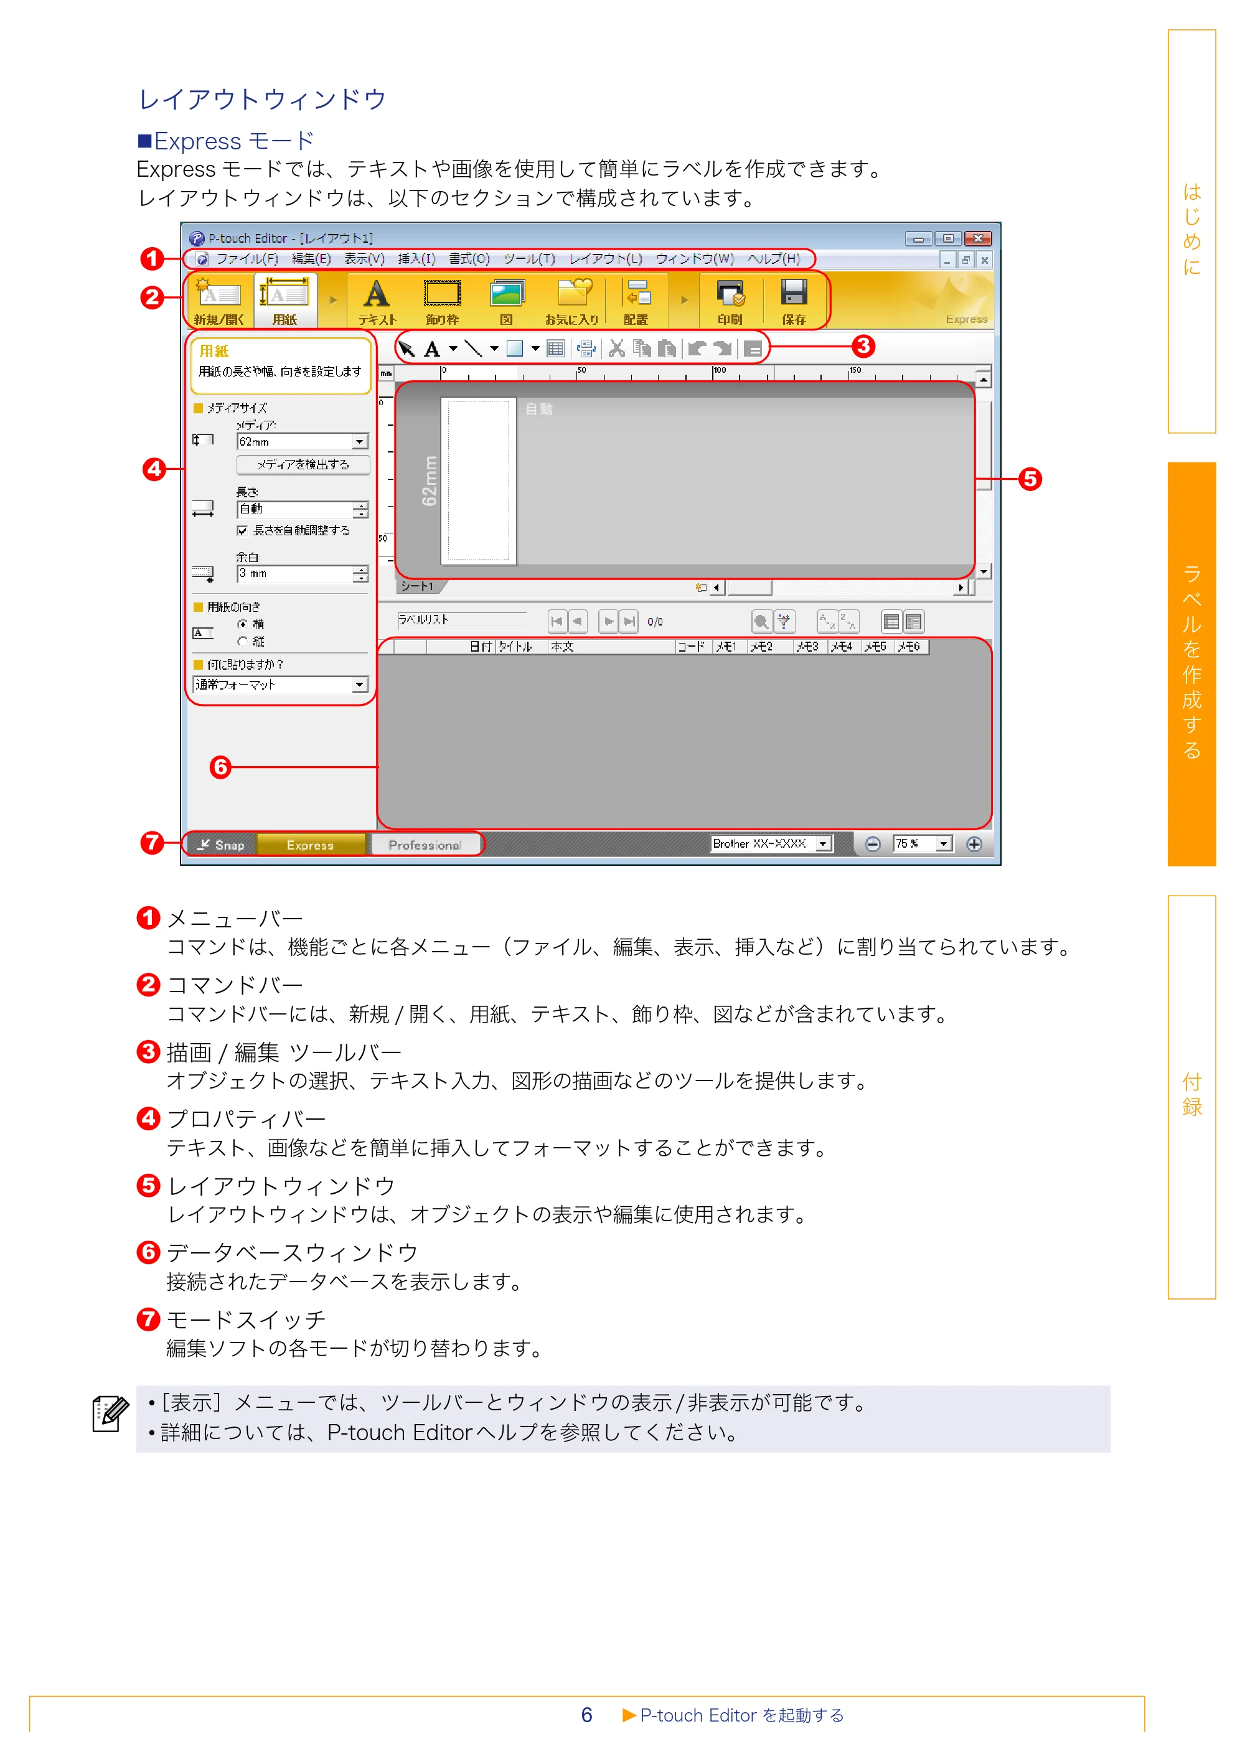Open the Brother XX-XXXX printer dropdown
The width and height of the screenshot is (1245, 1762).
click(x=824, y=844)
